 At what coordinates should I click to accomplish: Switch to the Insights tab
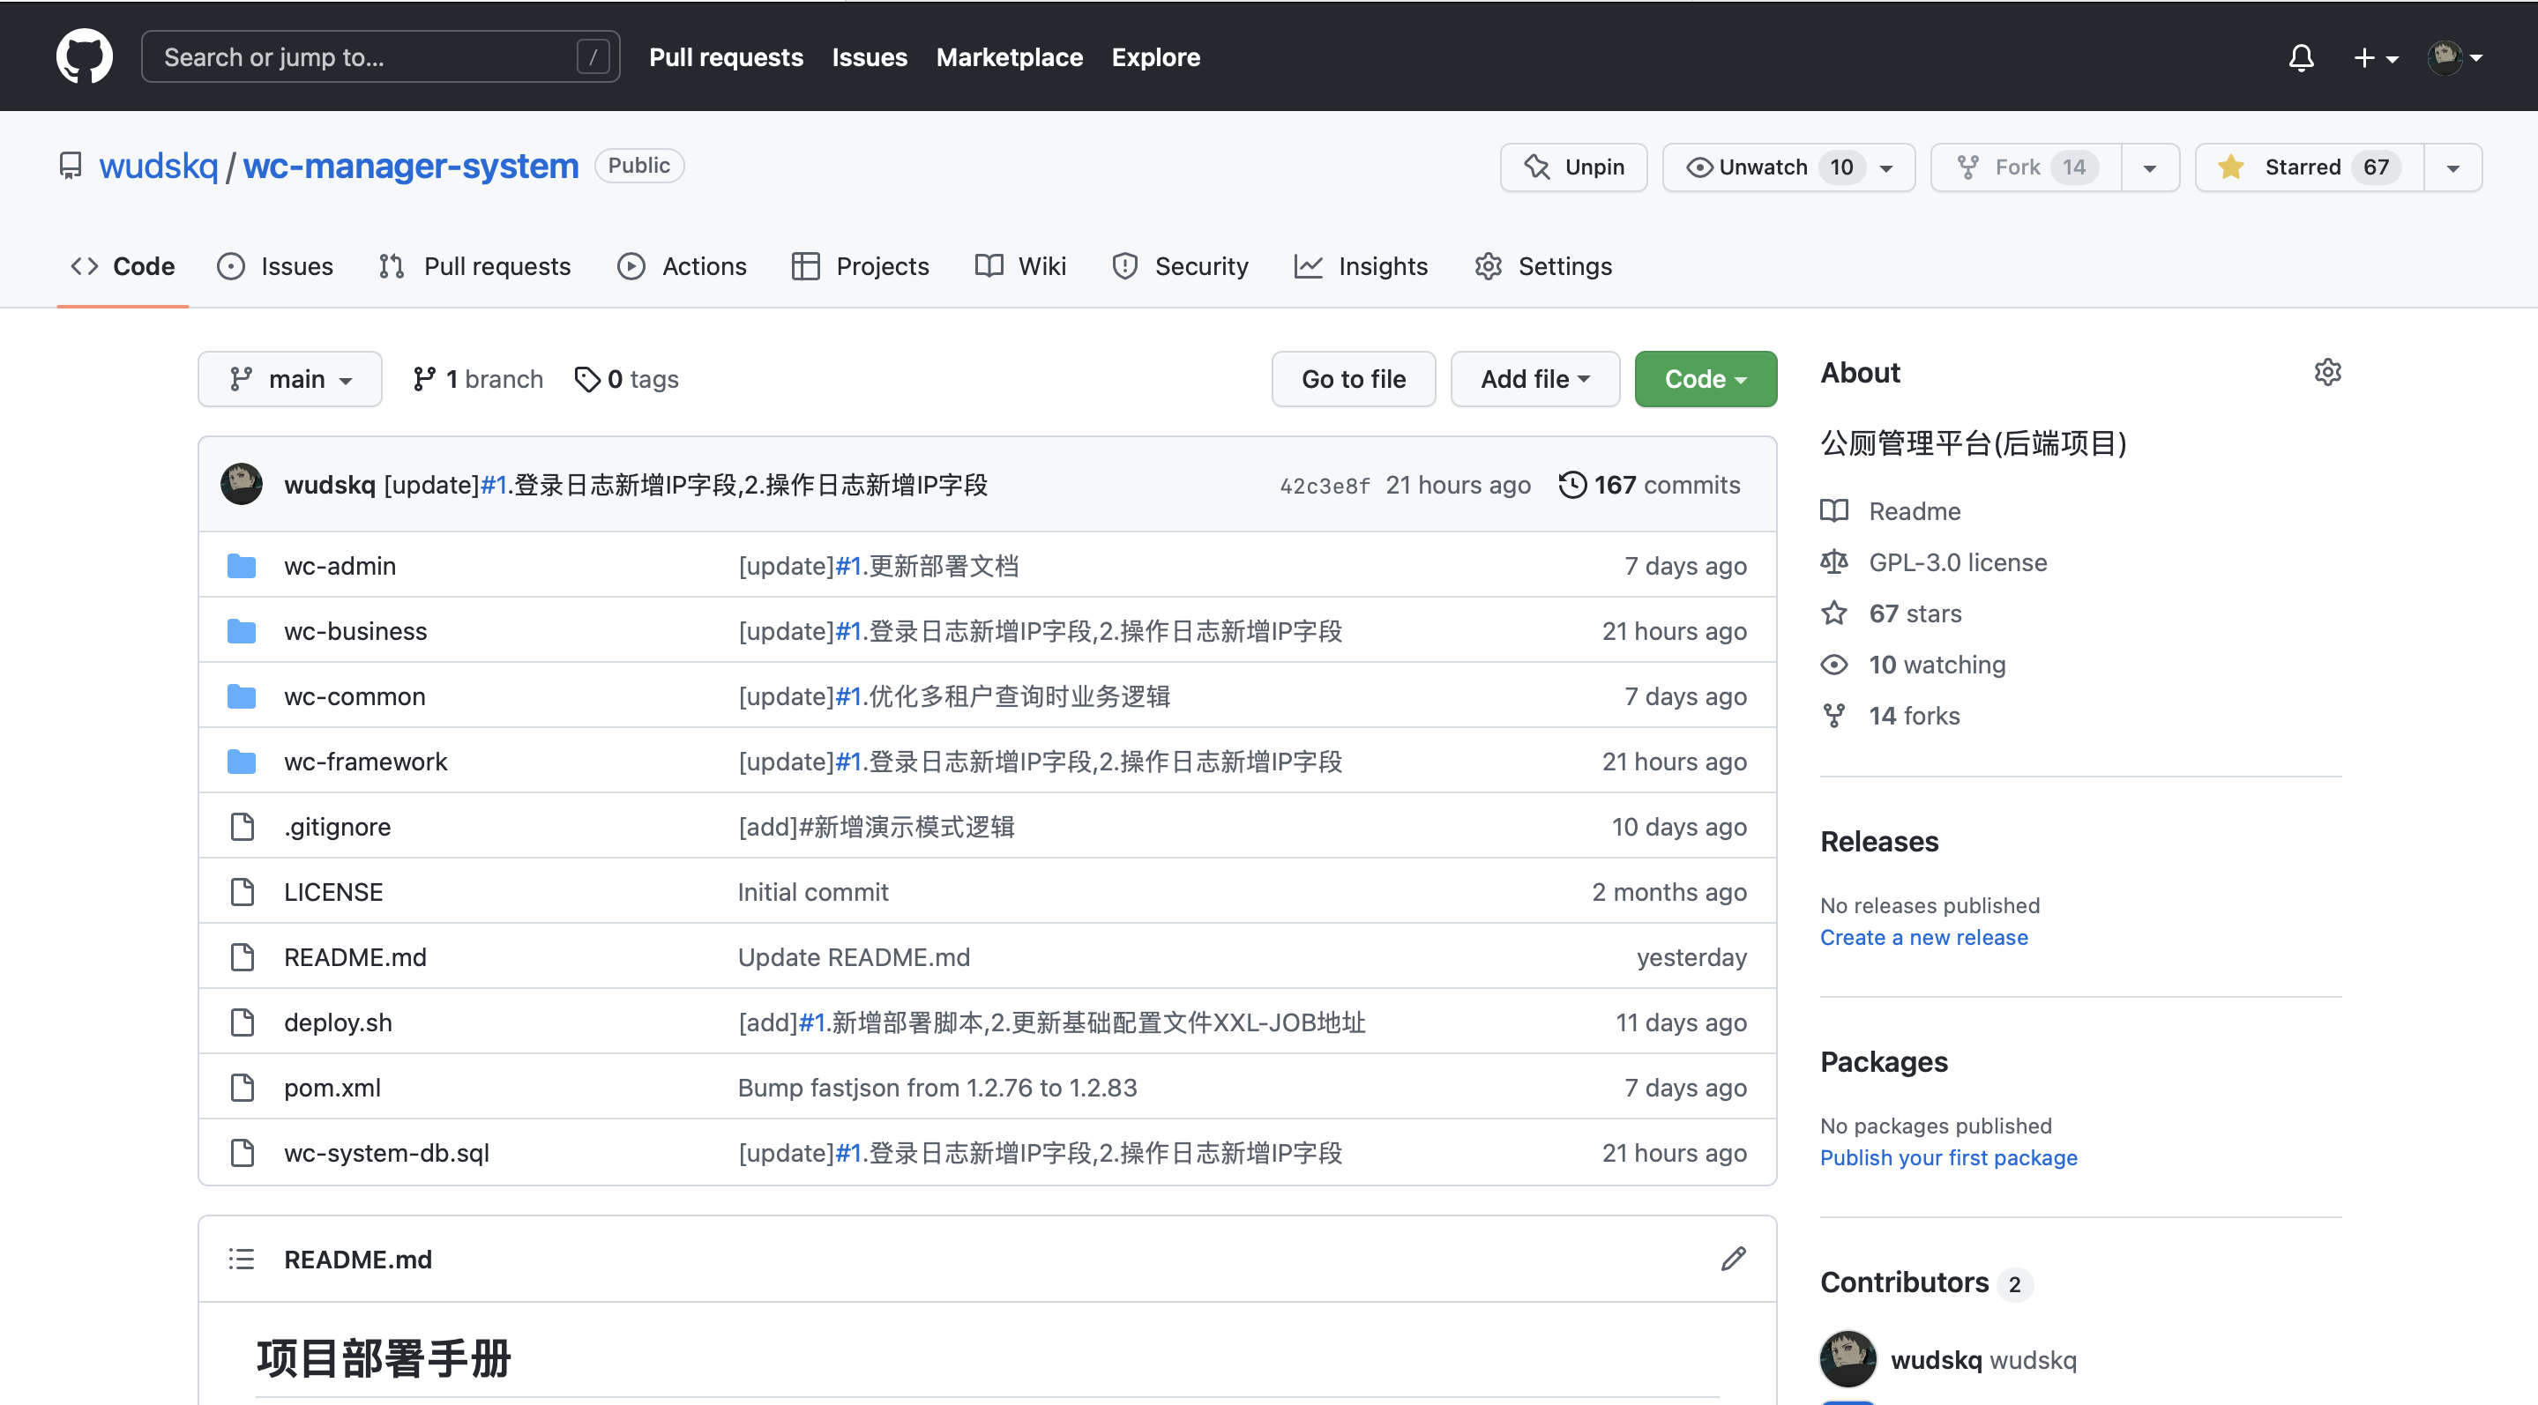click(1361, 266)
